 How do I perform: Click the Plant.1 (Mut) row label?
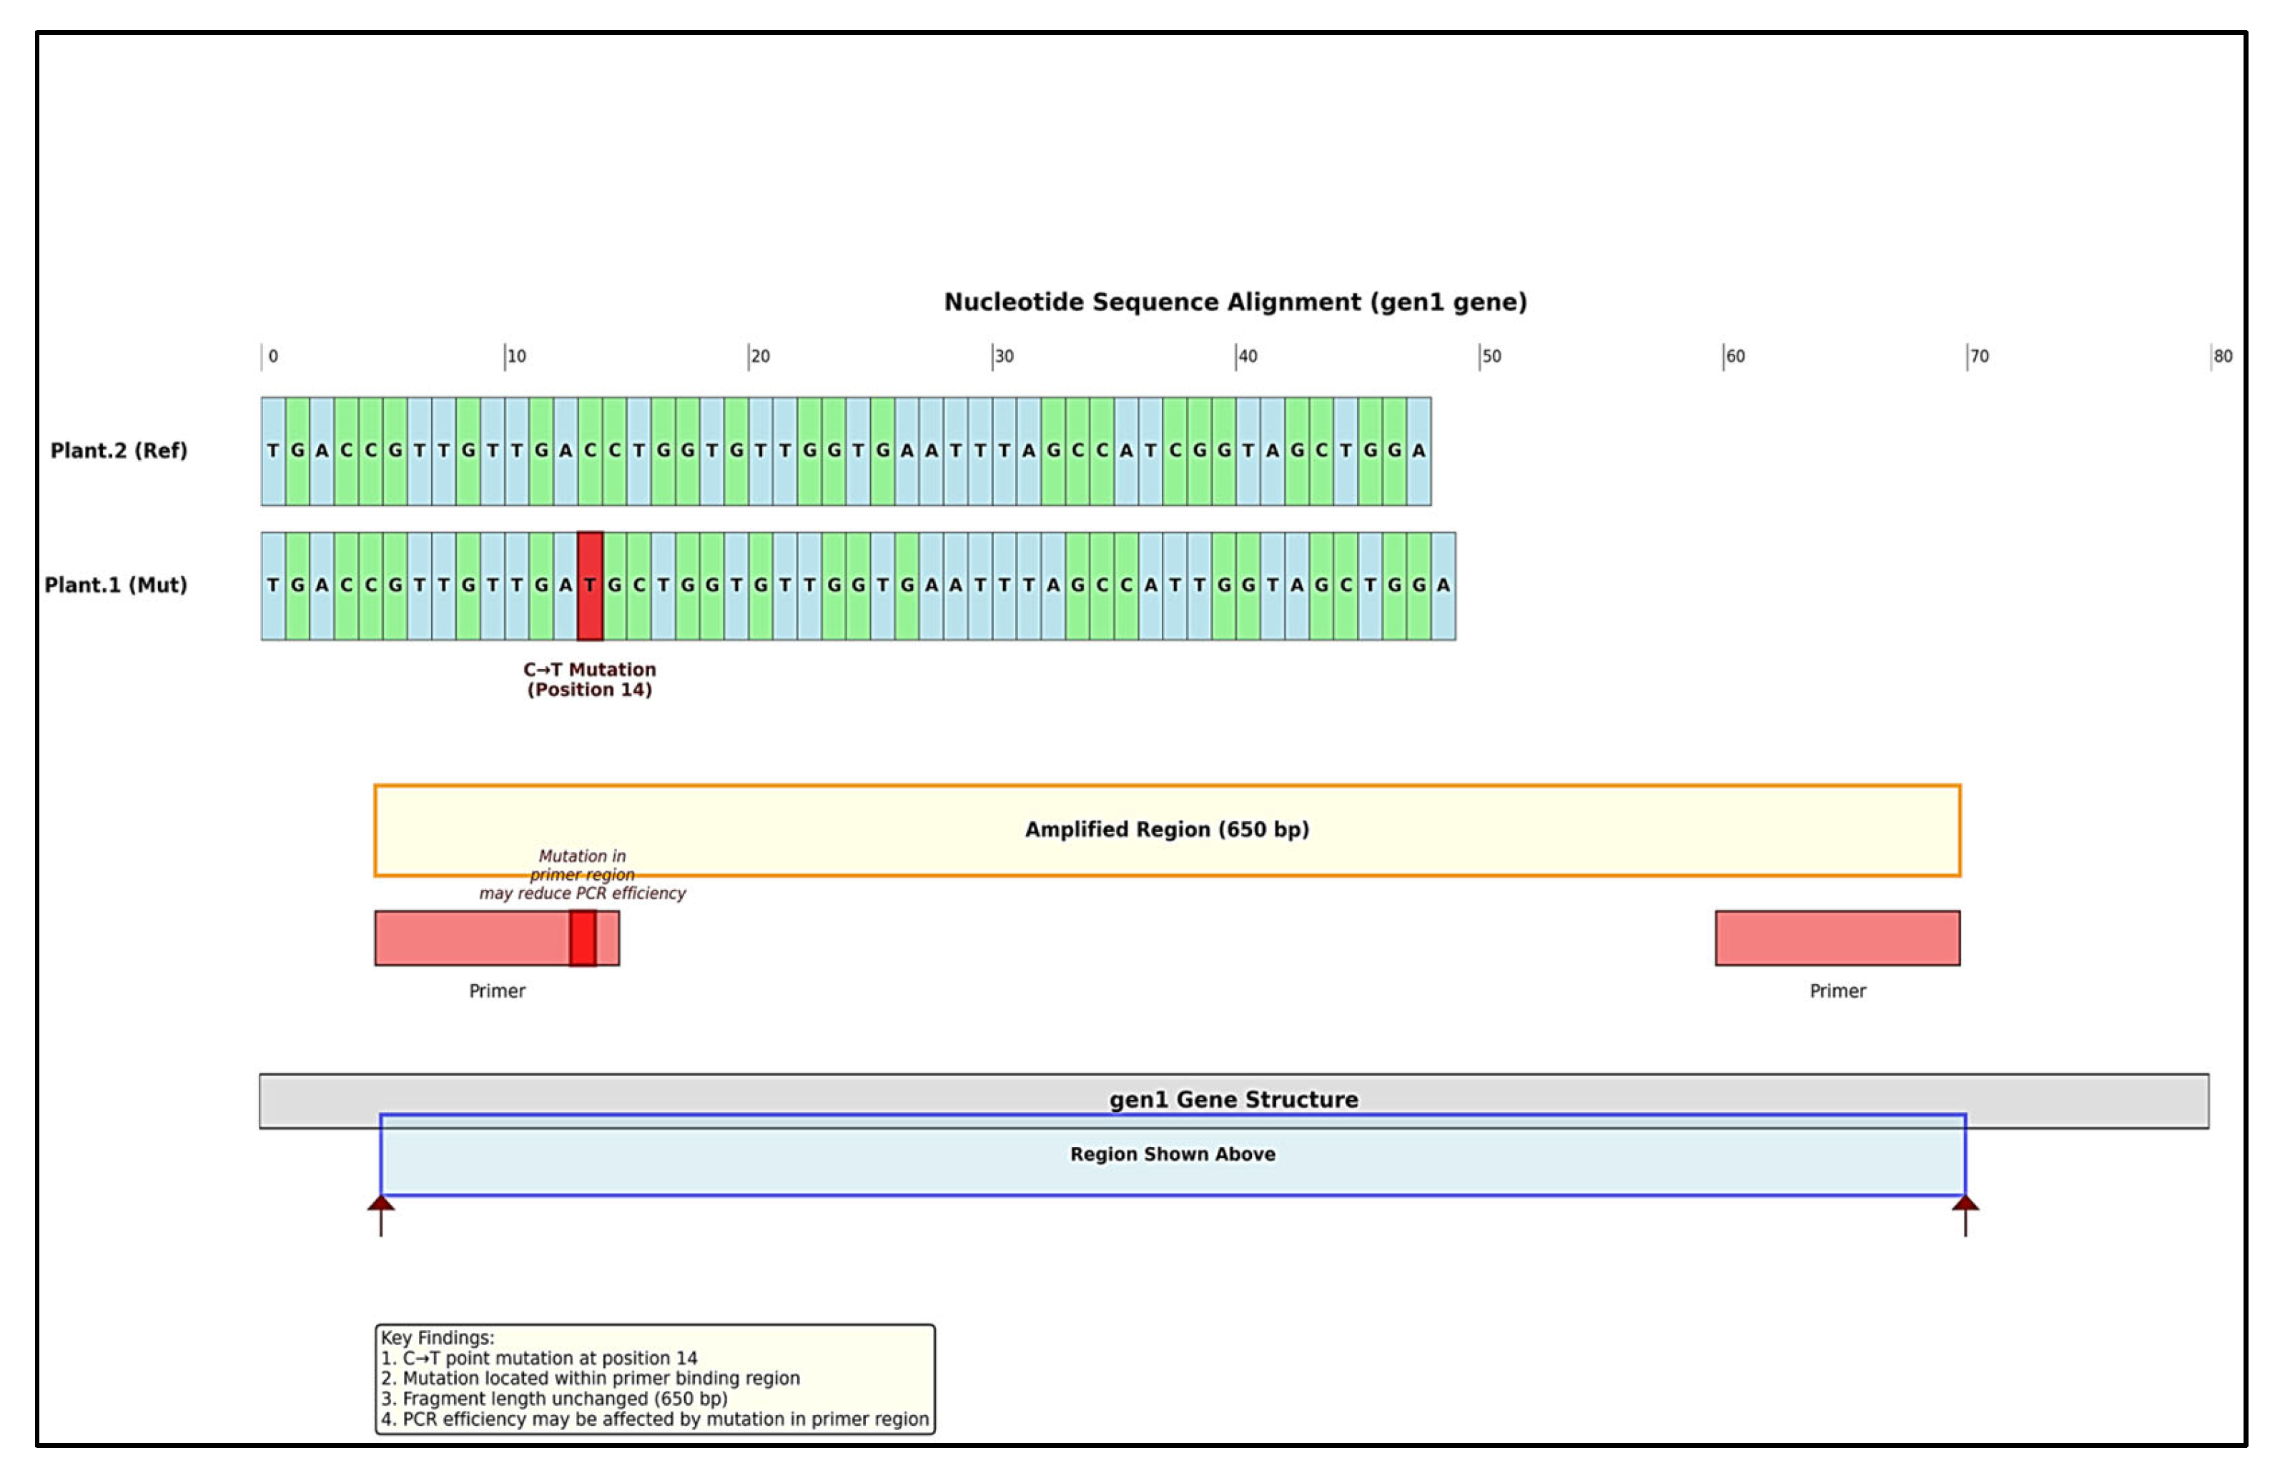[x=115, y=585]
